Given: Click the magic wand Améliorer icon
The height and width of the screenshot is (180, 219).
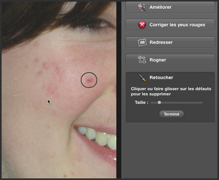Looking at the screenshot, I should pyautogui.click(x=142, y=7).
